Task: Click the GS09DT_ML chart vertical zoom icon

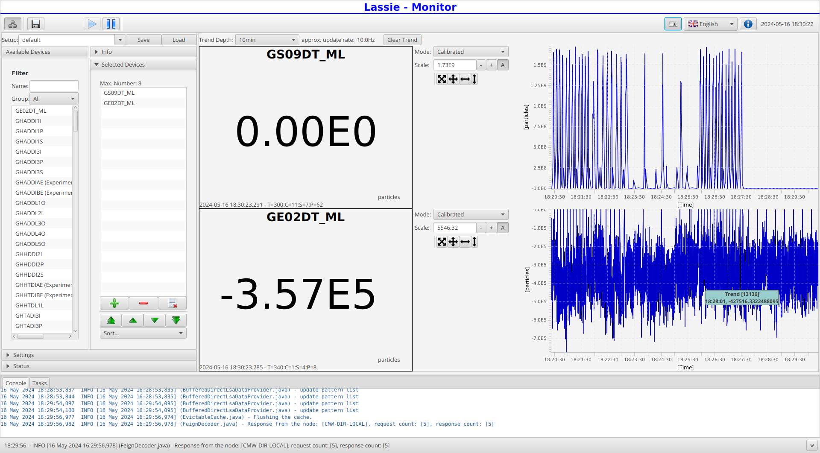Action: (x=474, y=79)
